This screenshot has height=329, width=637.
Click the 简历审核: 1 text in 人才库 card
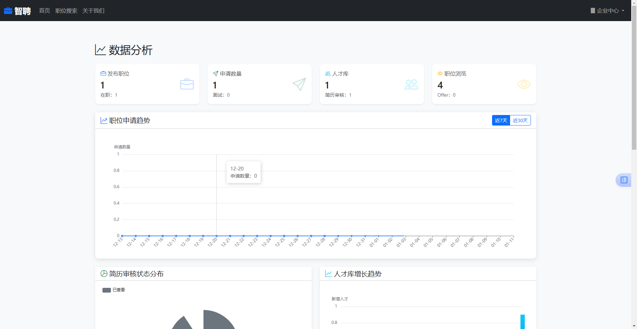coord(338,95)
